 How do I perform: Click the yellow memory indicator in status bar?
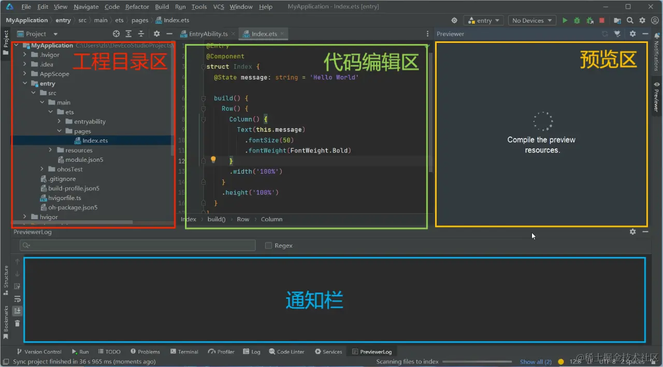click(x=560, y=361)
